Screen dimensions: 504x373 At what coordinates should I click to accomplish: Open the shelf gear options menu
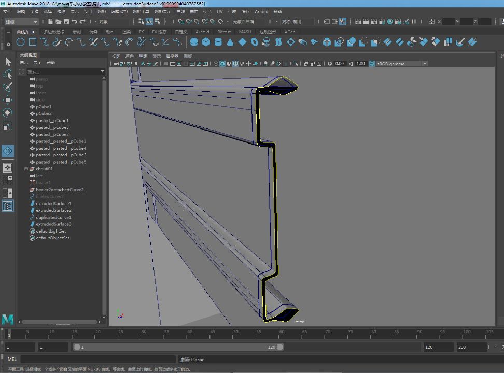(x=8, y=44)
